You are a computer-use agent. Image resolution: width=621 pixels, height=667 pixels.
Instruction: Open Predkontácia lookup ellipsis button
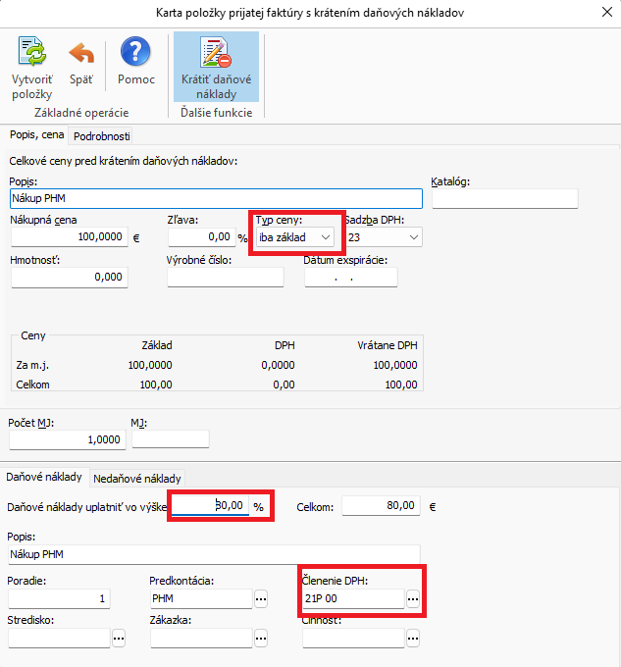coord(261,598)
